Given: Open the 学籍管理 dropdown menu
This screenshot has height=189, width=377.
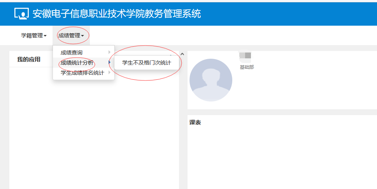Looking at the screenshot, I should pyautogui.click(x=33, y=35).
